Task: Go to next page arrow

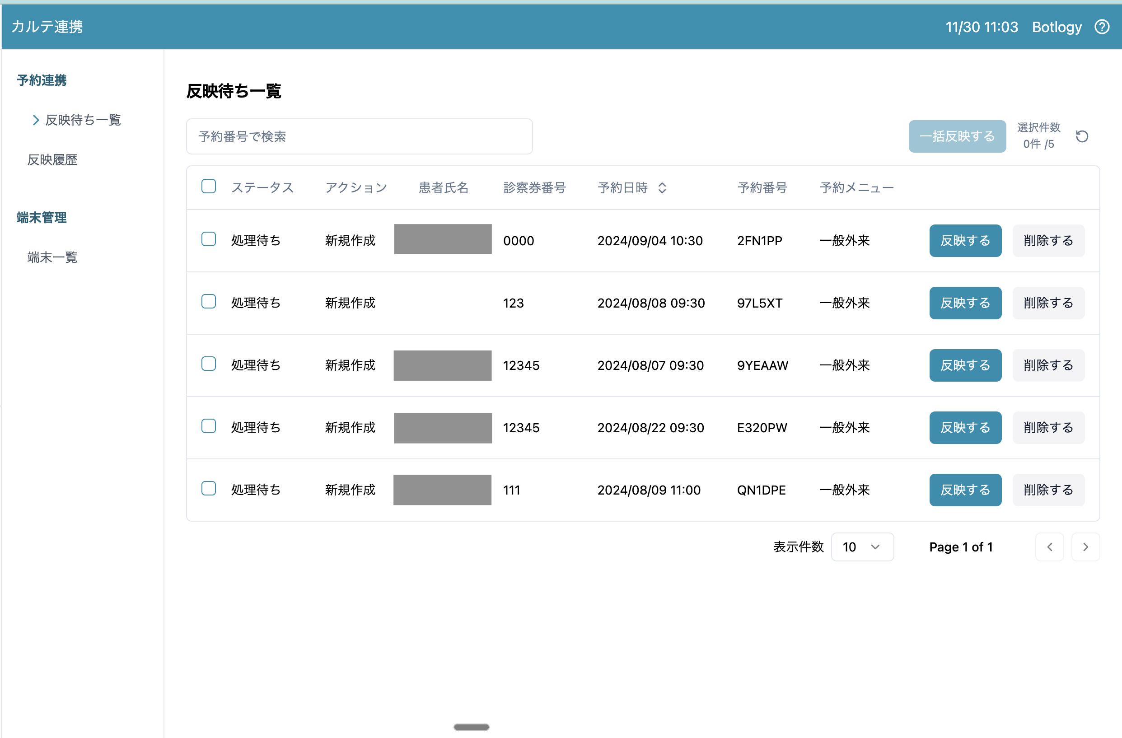Action: [x=1085, y=546]
